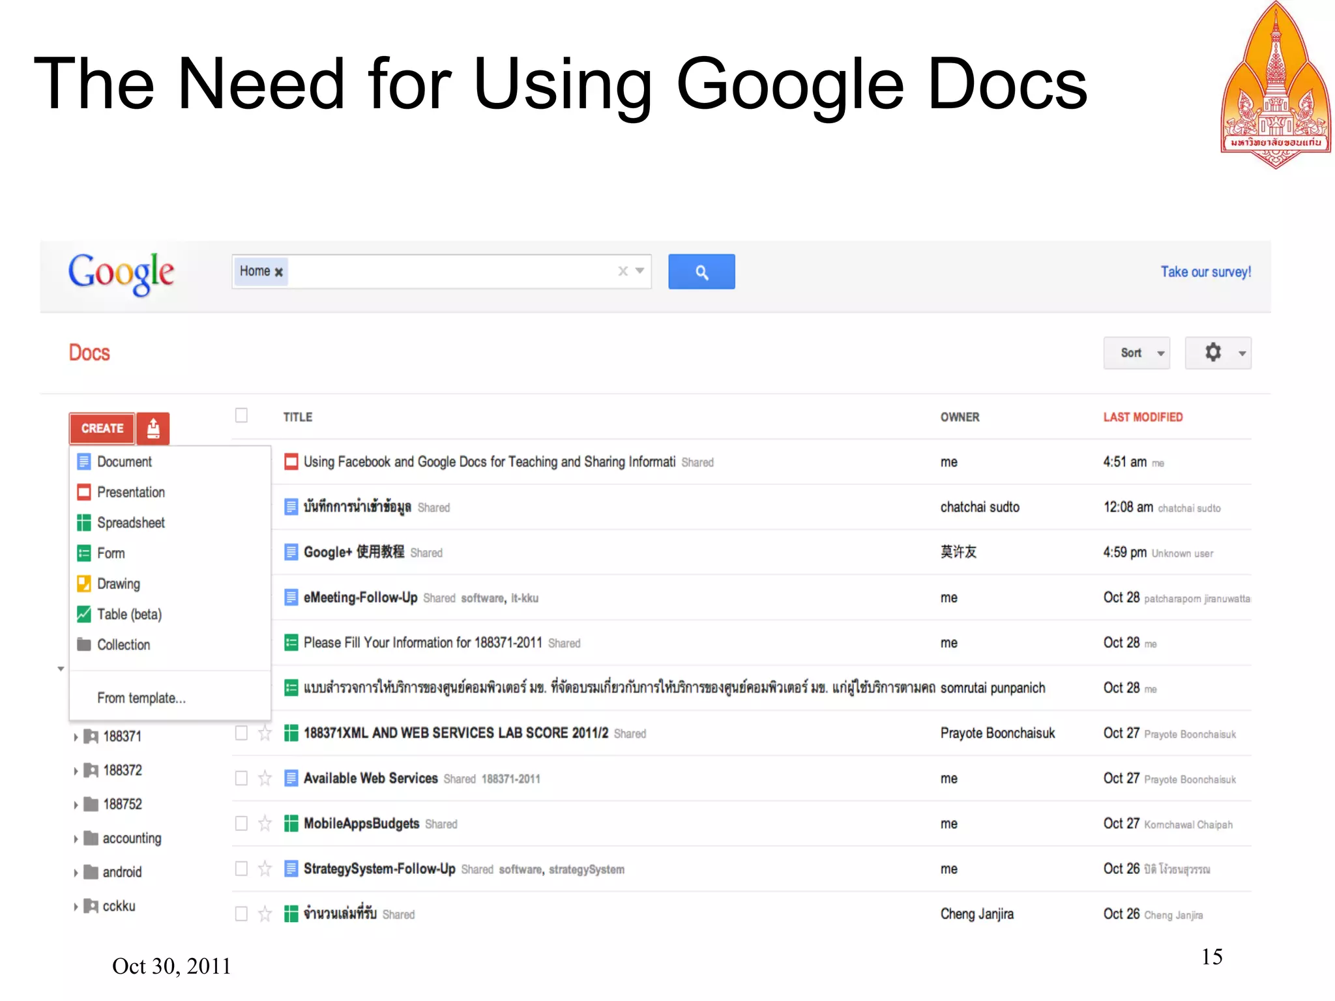Click presentation icon of Using Facebook row
This screenshot has height=1001, width=1335.
pyautogui.click(x=291, y=462)
